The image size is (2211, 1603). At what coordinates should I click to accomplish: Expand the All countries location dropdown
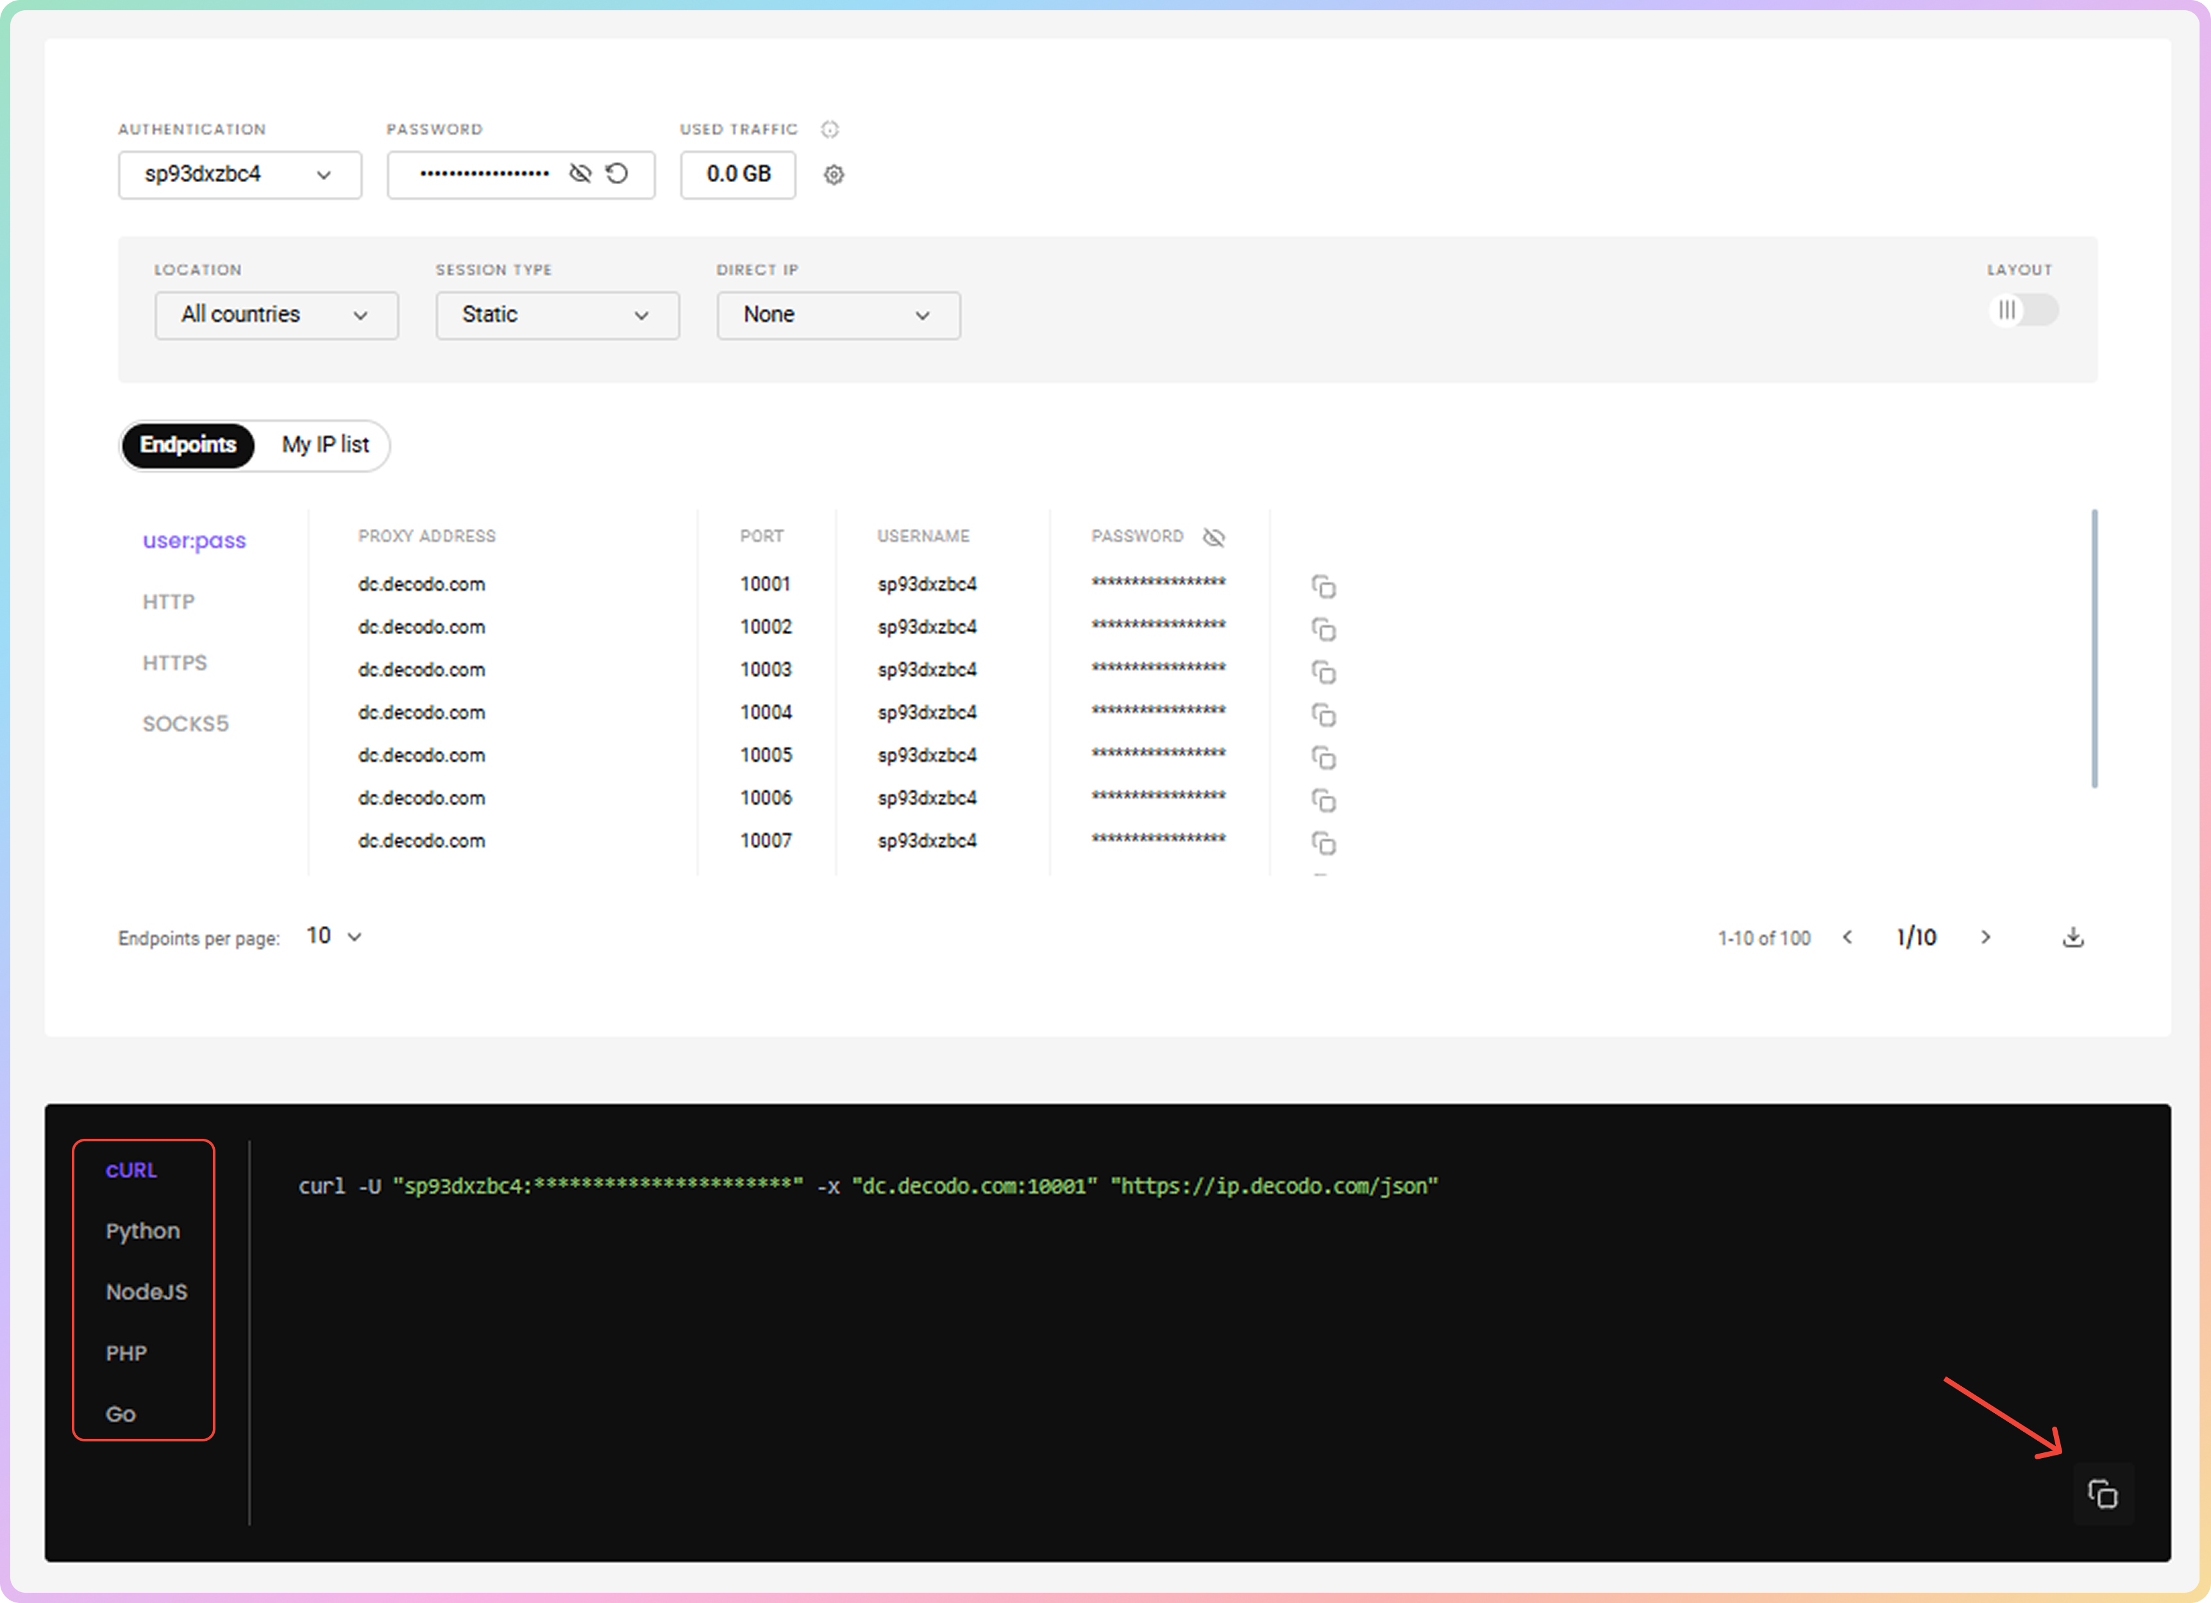click(276, 315)
